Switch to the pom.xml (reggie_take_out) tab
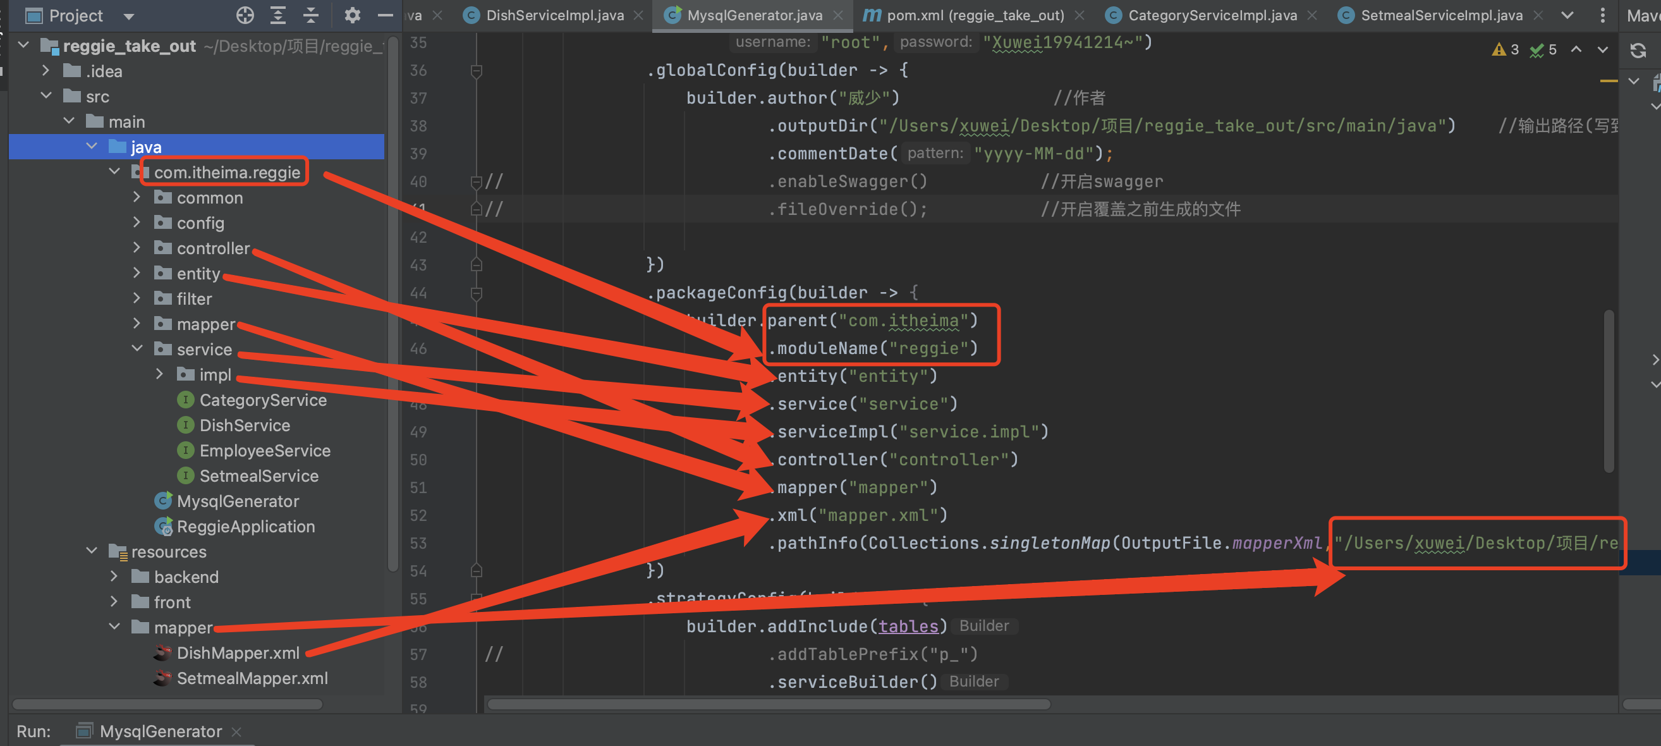Screen dimensions: 1661x746 coord(975,15)
